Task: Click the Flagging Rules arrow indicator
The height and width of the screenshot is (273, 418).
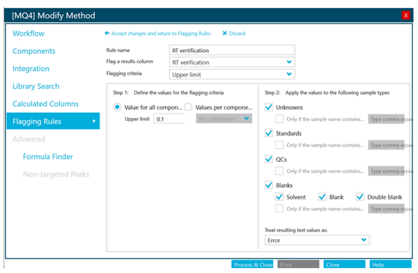Action: pyautogui.click(x=94, y=121)
